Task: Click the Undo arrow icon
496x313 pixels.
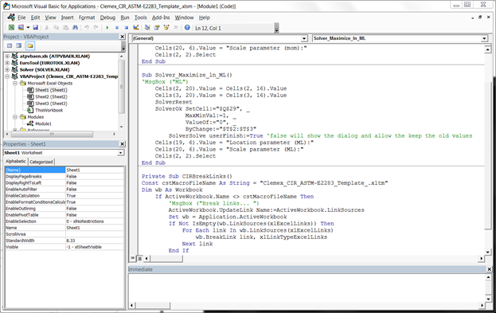Action: (x=86, y=28)
